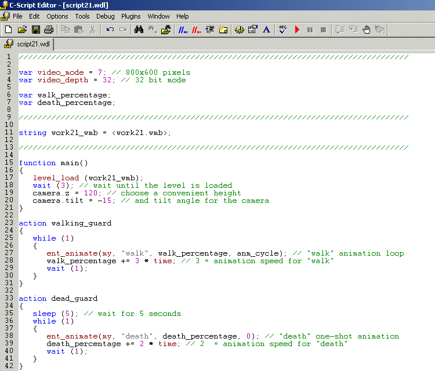Click the blue comment lines icon
The height and width of the screenshot is (371, 435).
point(183,30)
